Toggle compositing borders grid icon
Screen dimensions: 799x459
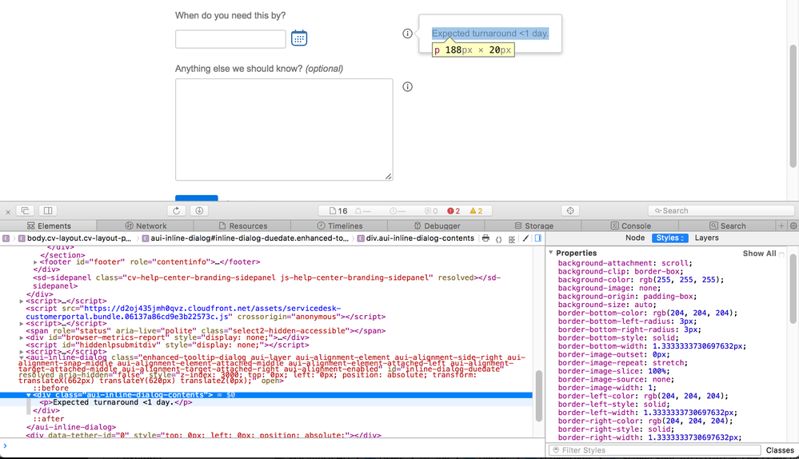[512, 239]
